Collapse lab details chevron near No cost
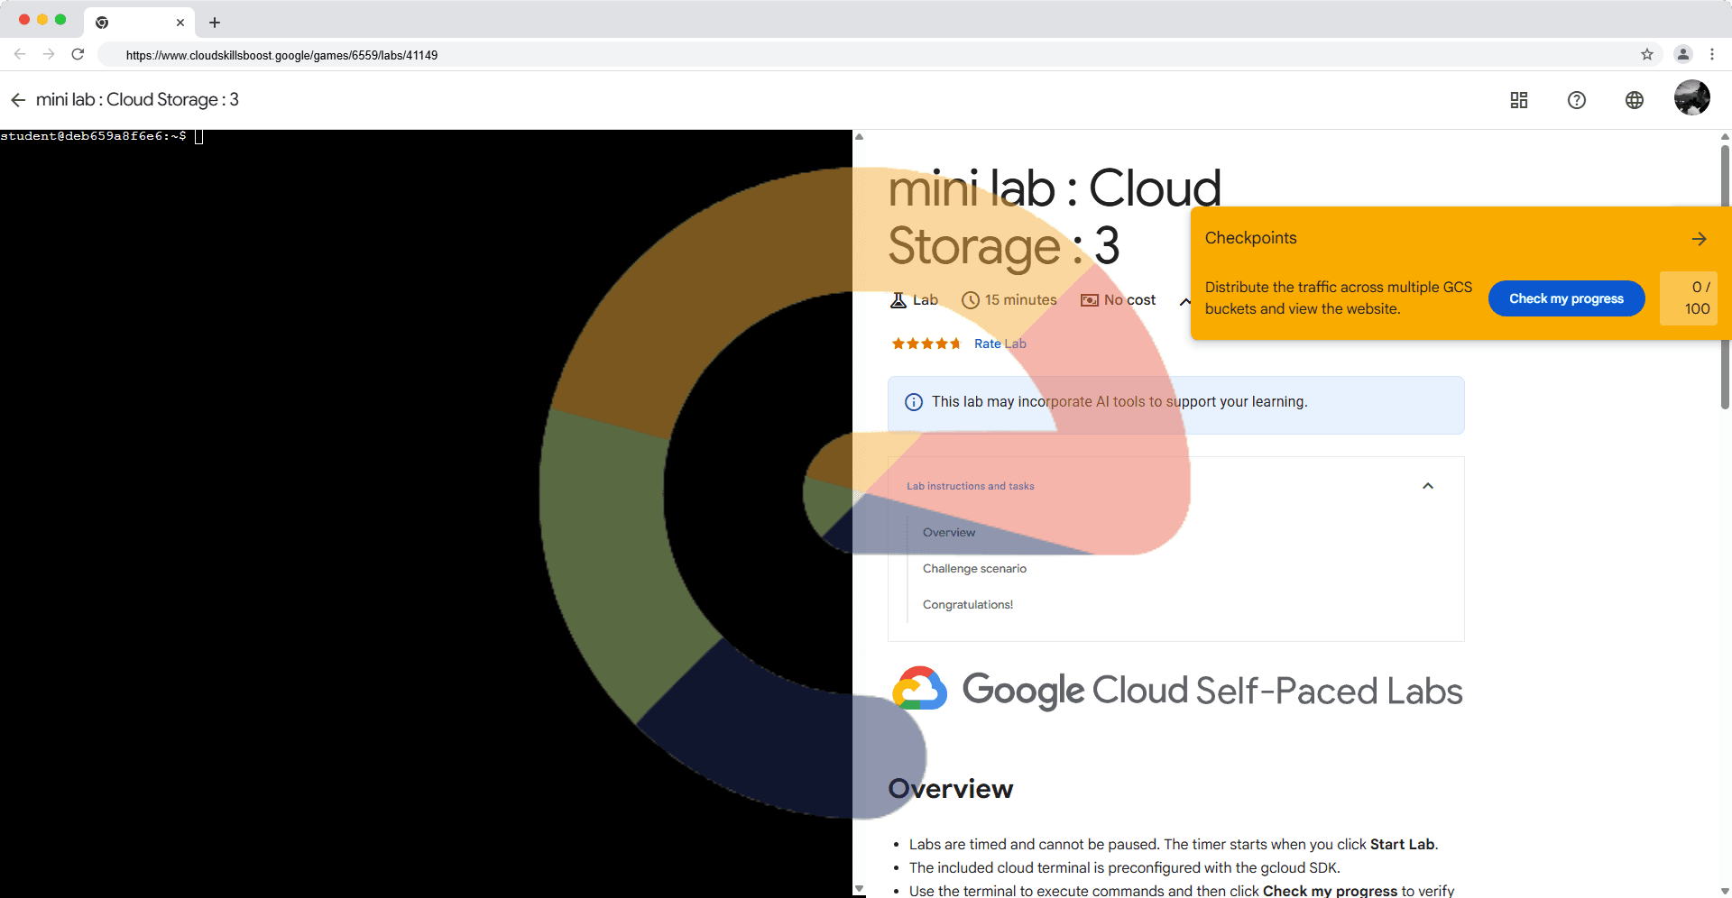Image resolution: width=1732 pixels, height=898 pixels. pyautogui.click(x=1184, y=301)
